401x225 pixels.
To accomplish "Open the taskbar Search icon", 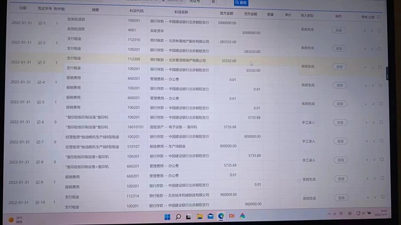I will click(178, 217).
